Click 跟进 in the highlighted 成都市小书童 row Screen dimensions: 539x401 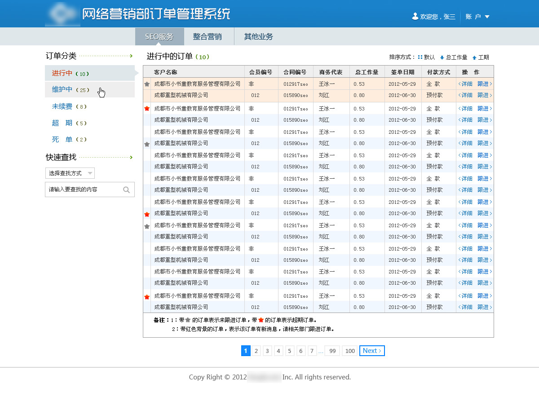(x=485, y=84)
